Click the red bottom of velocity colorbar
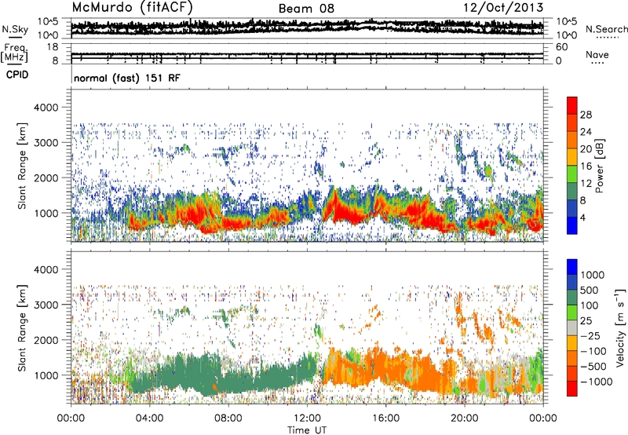 tap(572, 389)
